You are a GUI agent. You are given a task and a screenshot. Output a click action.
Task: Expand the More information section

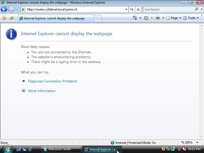pos(42,91)
